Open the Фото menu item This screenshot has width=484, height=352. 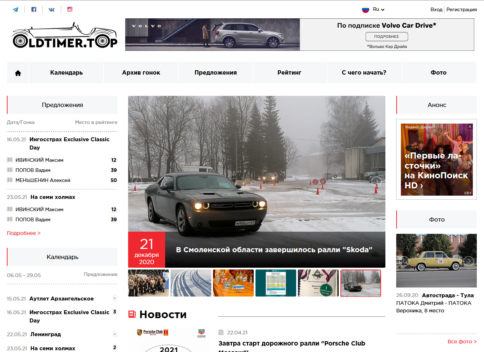point(439,73)
